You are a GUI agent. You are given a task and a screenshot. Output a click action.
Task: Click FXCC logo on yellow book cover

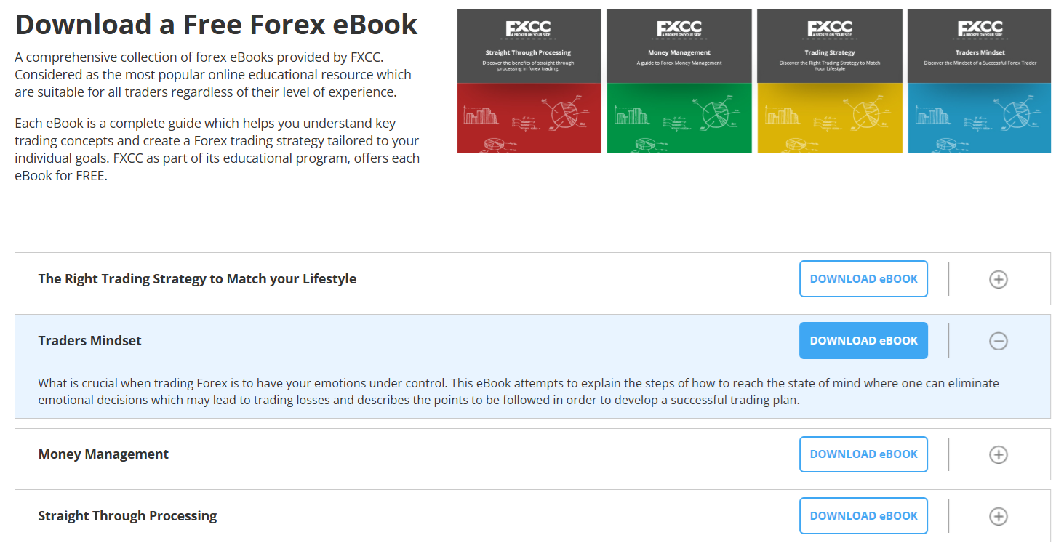pos(830,29)
